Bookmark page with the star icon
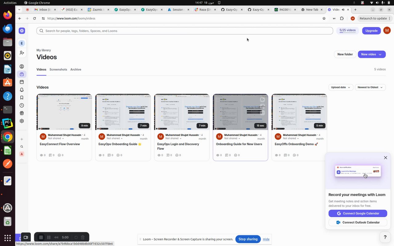Image resolution: width=394 pixels, height=246 pixels. pyautogui.click(x=324, y=18)
